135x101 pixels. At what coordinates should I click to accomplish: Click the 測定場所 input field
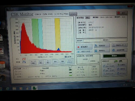[92, 41]
